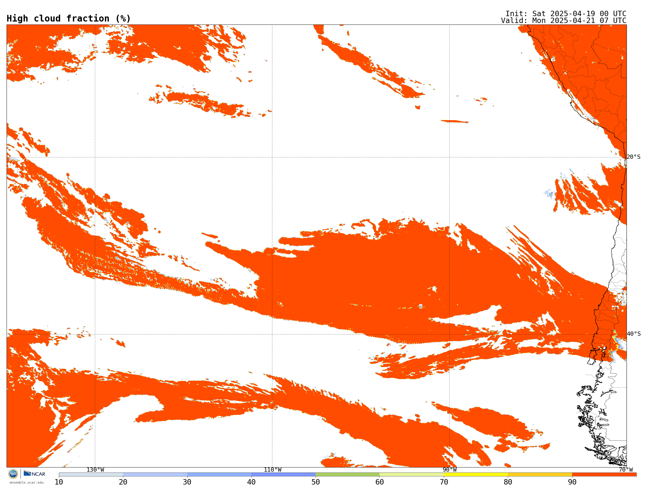
Task: Click the 10–20 pale grey colorbar segment
Action: coord(91,475)
